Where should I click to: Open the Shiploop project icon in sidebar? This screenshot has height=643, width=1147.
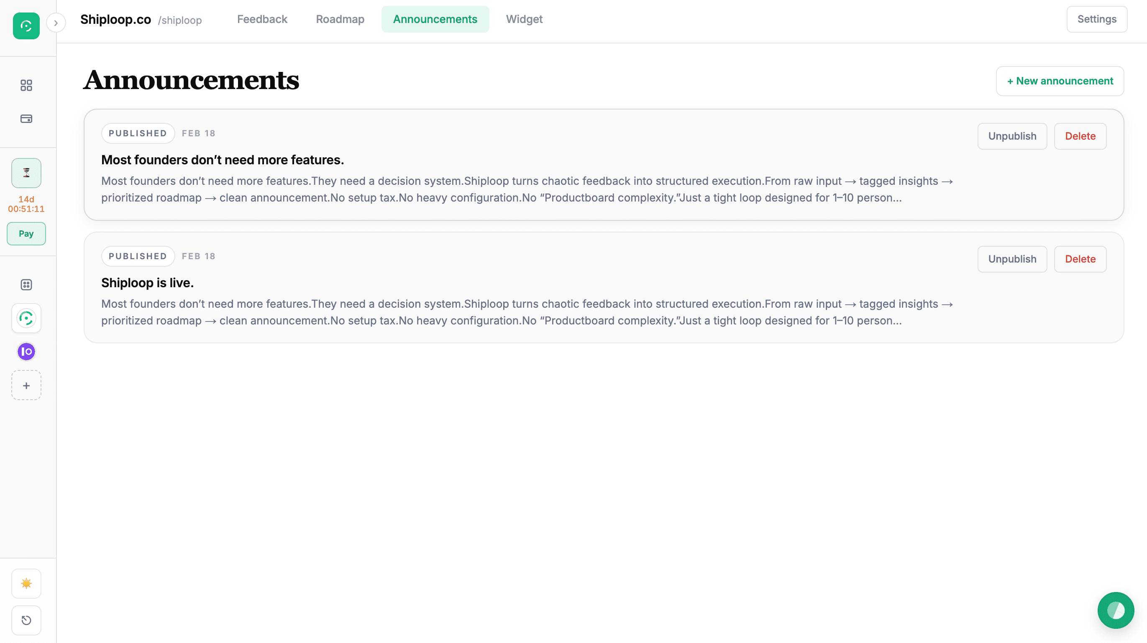pyautogui.click(x=26, y=318)
